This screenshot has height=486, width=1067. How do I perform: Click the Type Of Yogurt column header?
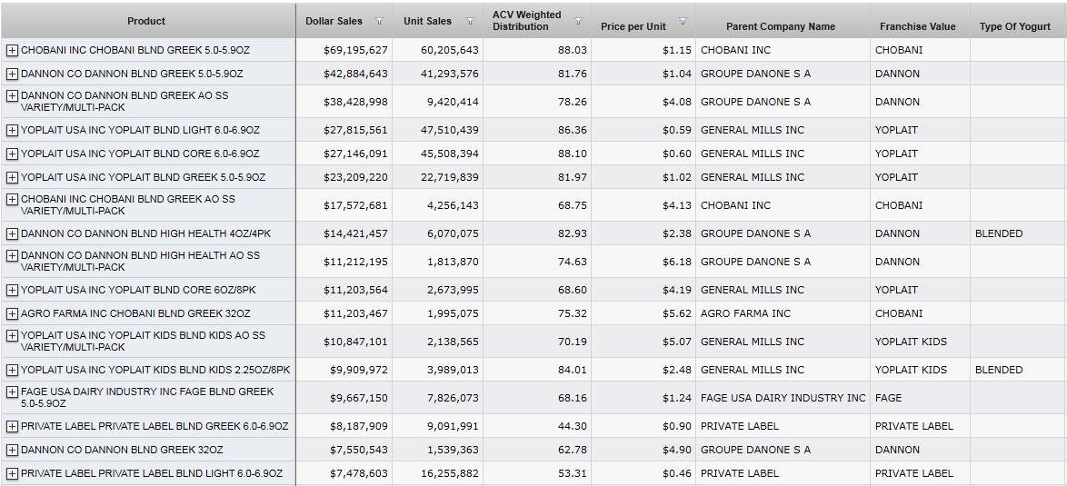pos(1014,26)
